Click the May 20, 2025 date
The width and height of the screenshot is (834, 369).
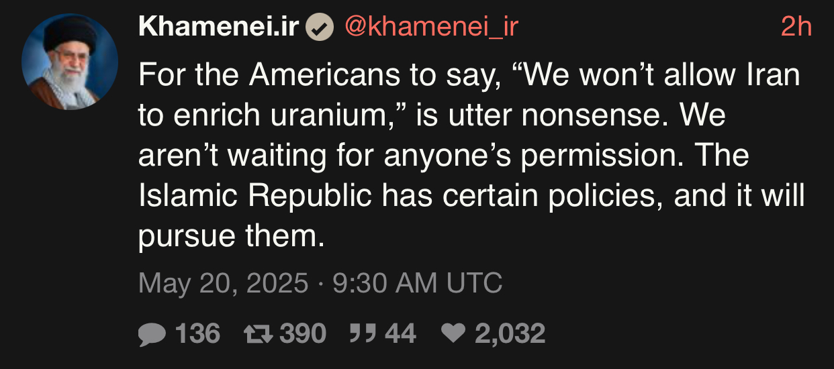tap(223, 283)
